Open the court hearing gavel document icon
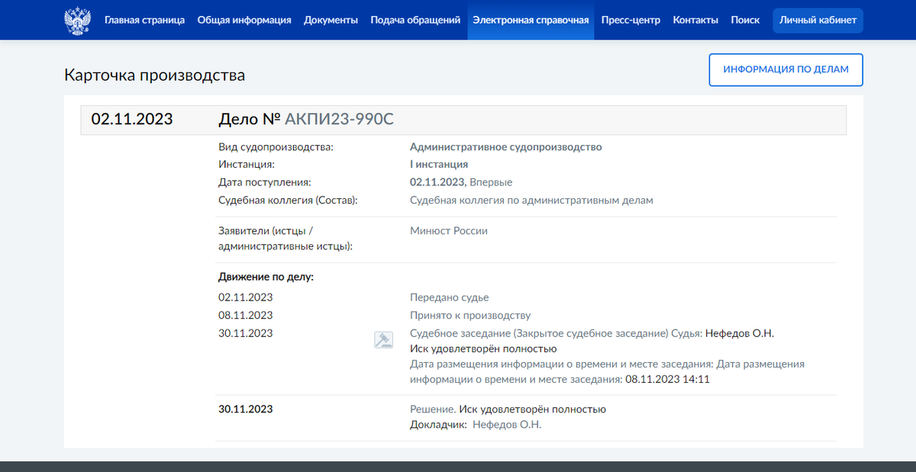Screen dimensions: 916x472 click(383, 340)
